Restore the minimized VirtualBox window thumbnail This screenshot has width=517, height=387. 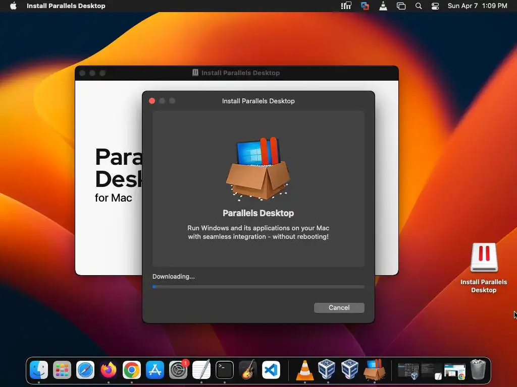(x=408, y=371)
